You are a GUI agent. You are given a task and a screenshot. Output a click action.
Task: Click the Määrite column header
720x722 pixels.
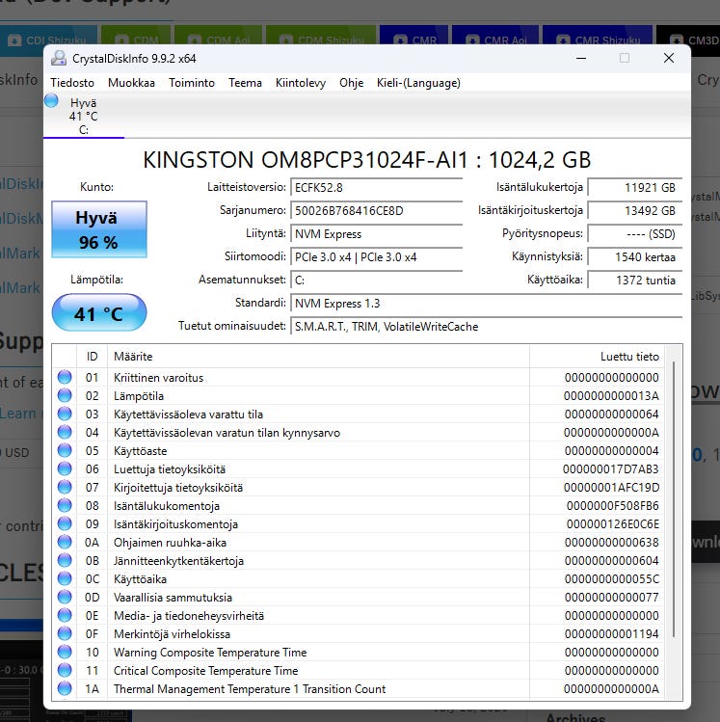pyautogui.click(x=318, y=357)
